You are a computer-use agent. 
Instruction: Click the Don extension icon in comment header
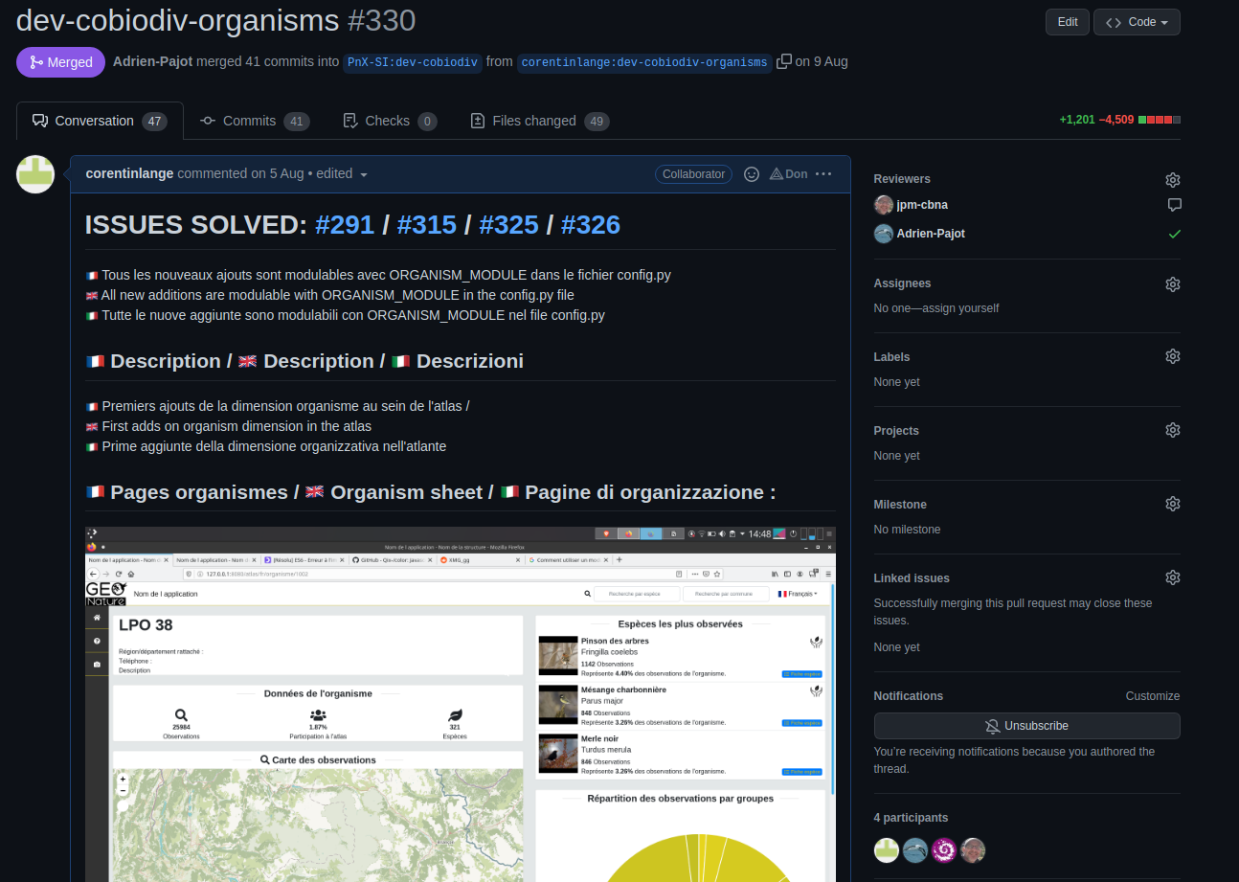coord(788,174)
